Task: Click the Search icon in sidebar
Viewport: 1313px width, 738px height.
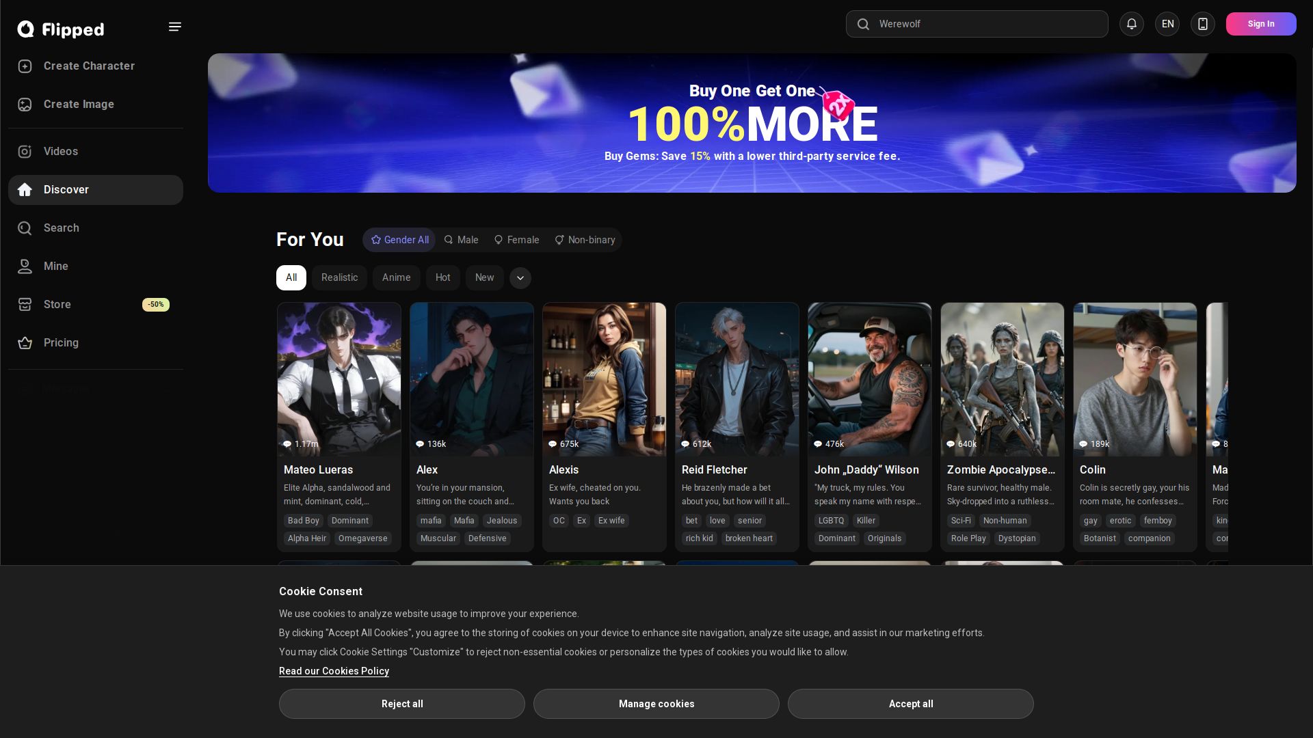Action: click(25, 228)
